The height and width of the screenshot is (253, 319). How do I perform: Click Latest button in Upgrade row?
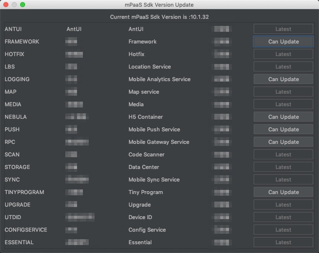pos(283,204)
